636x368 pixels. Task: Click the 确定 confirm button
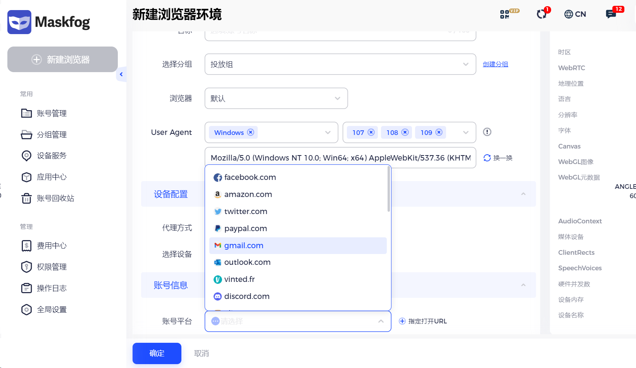[157, 353]
